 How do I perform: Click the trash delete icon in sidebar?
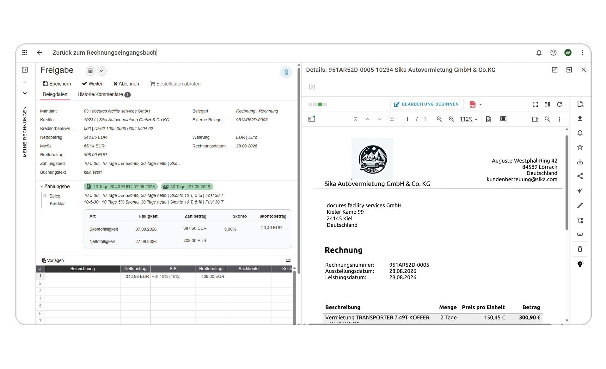click(580, 249)
